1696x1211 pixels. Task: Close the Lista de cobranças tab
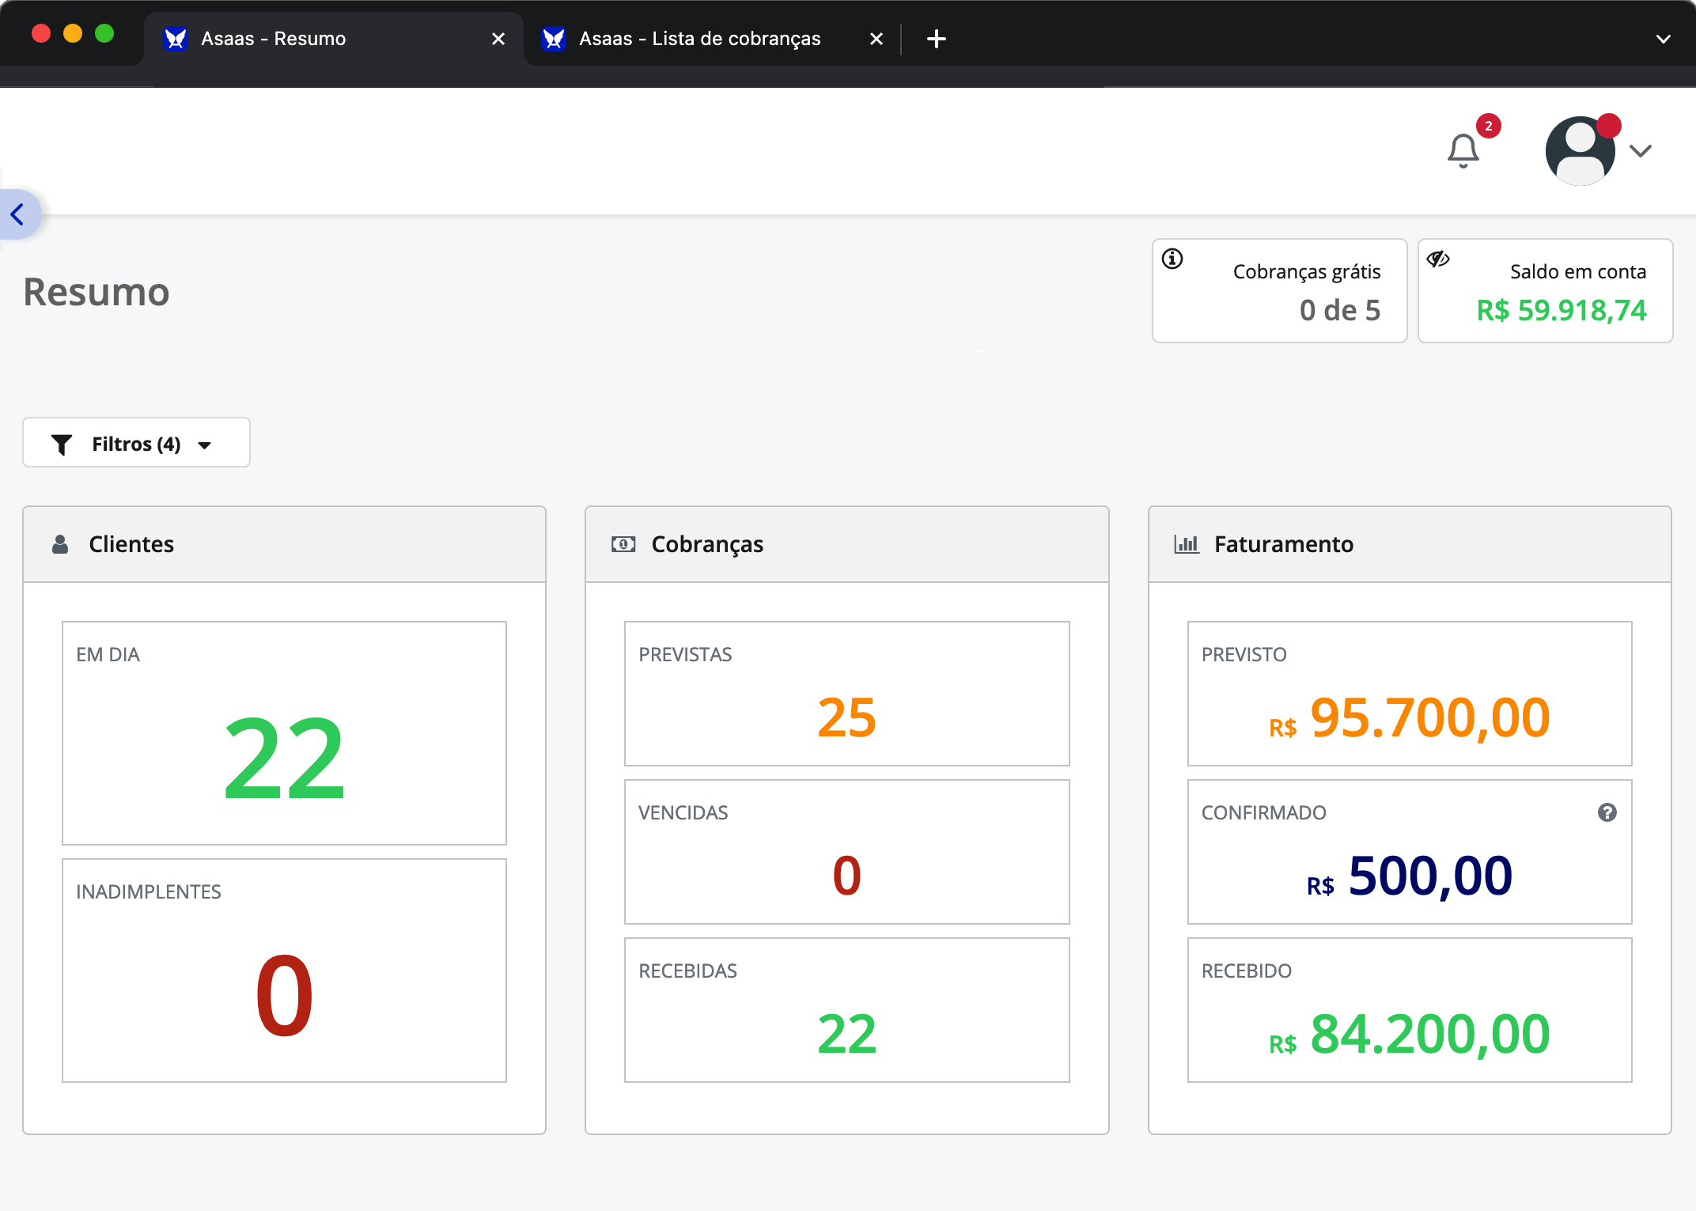tap(876, 39)
